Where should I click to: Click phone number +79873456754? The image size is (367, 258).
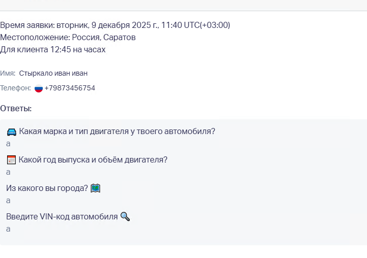pos(70,88)
